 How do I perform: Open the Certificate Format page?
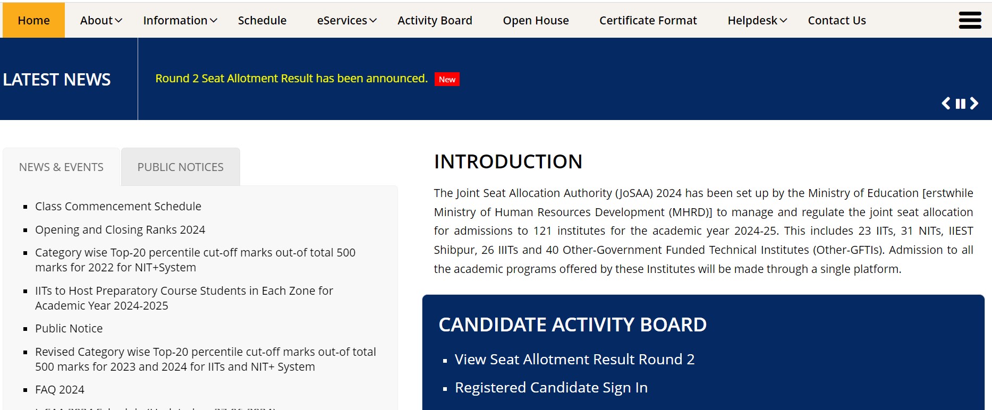pyautogui.click(x=648, y=20)
